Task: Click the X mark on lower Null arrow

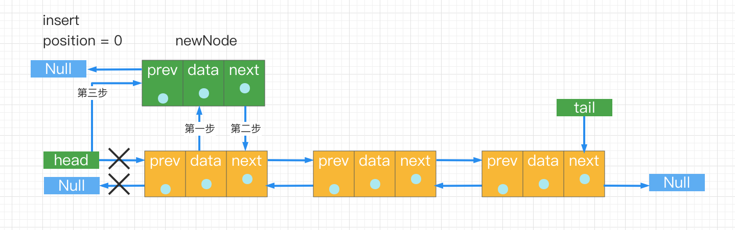Action: tap(119, 185)
